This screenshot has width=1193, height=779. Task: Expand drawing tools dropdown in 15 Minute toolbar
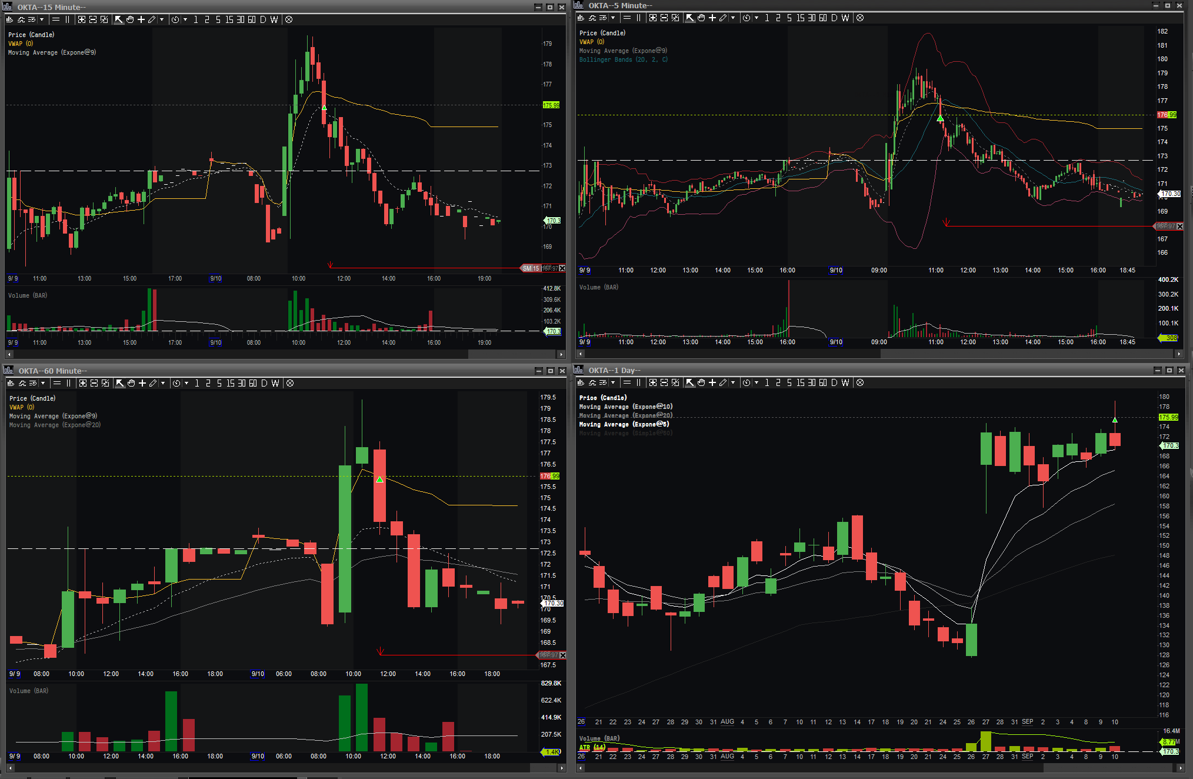point(162,19)
